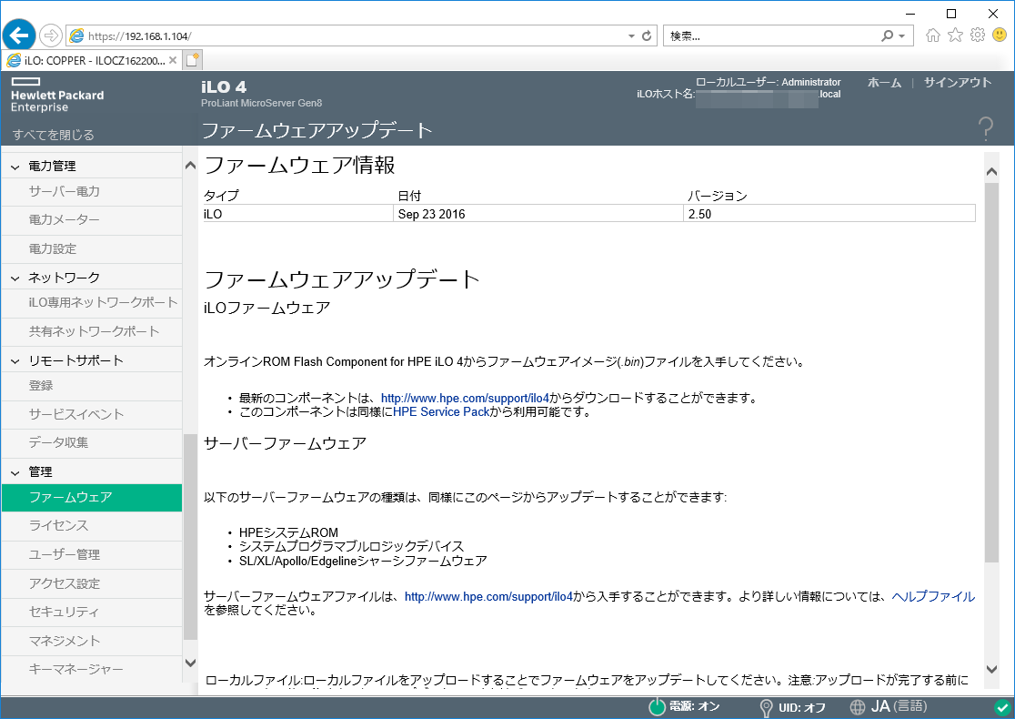Open the search provider dropdown arrow
1015x719 pixels.
coord(901,36)
